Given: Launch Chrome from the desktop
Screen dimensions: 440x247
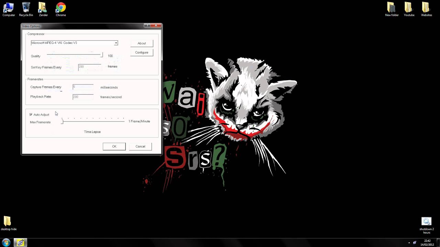Looking at the screenshot, I should 61,10.
